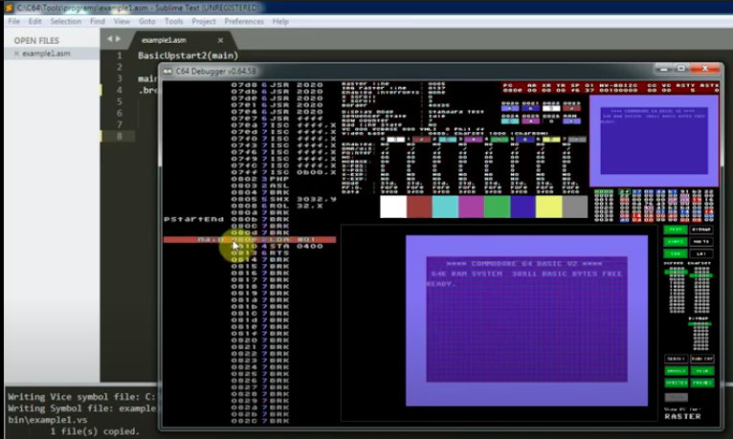The height and width of the screenshot is (439, 733).
Task: Click the Sublime Text title bar icon
Action: 8,7
